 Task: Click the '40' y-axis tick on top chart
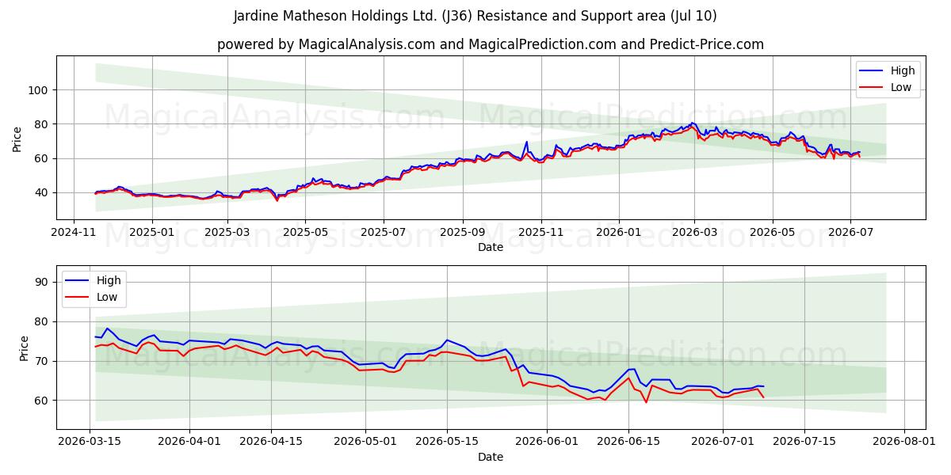click(x=44, y=192)
